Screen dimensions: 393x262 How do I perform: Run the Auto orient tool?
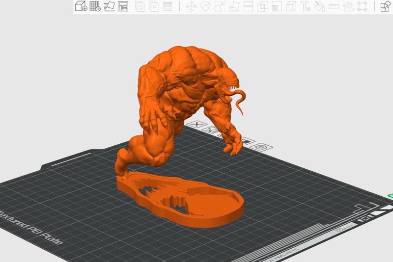109,6
